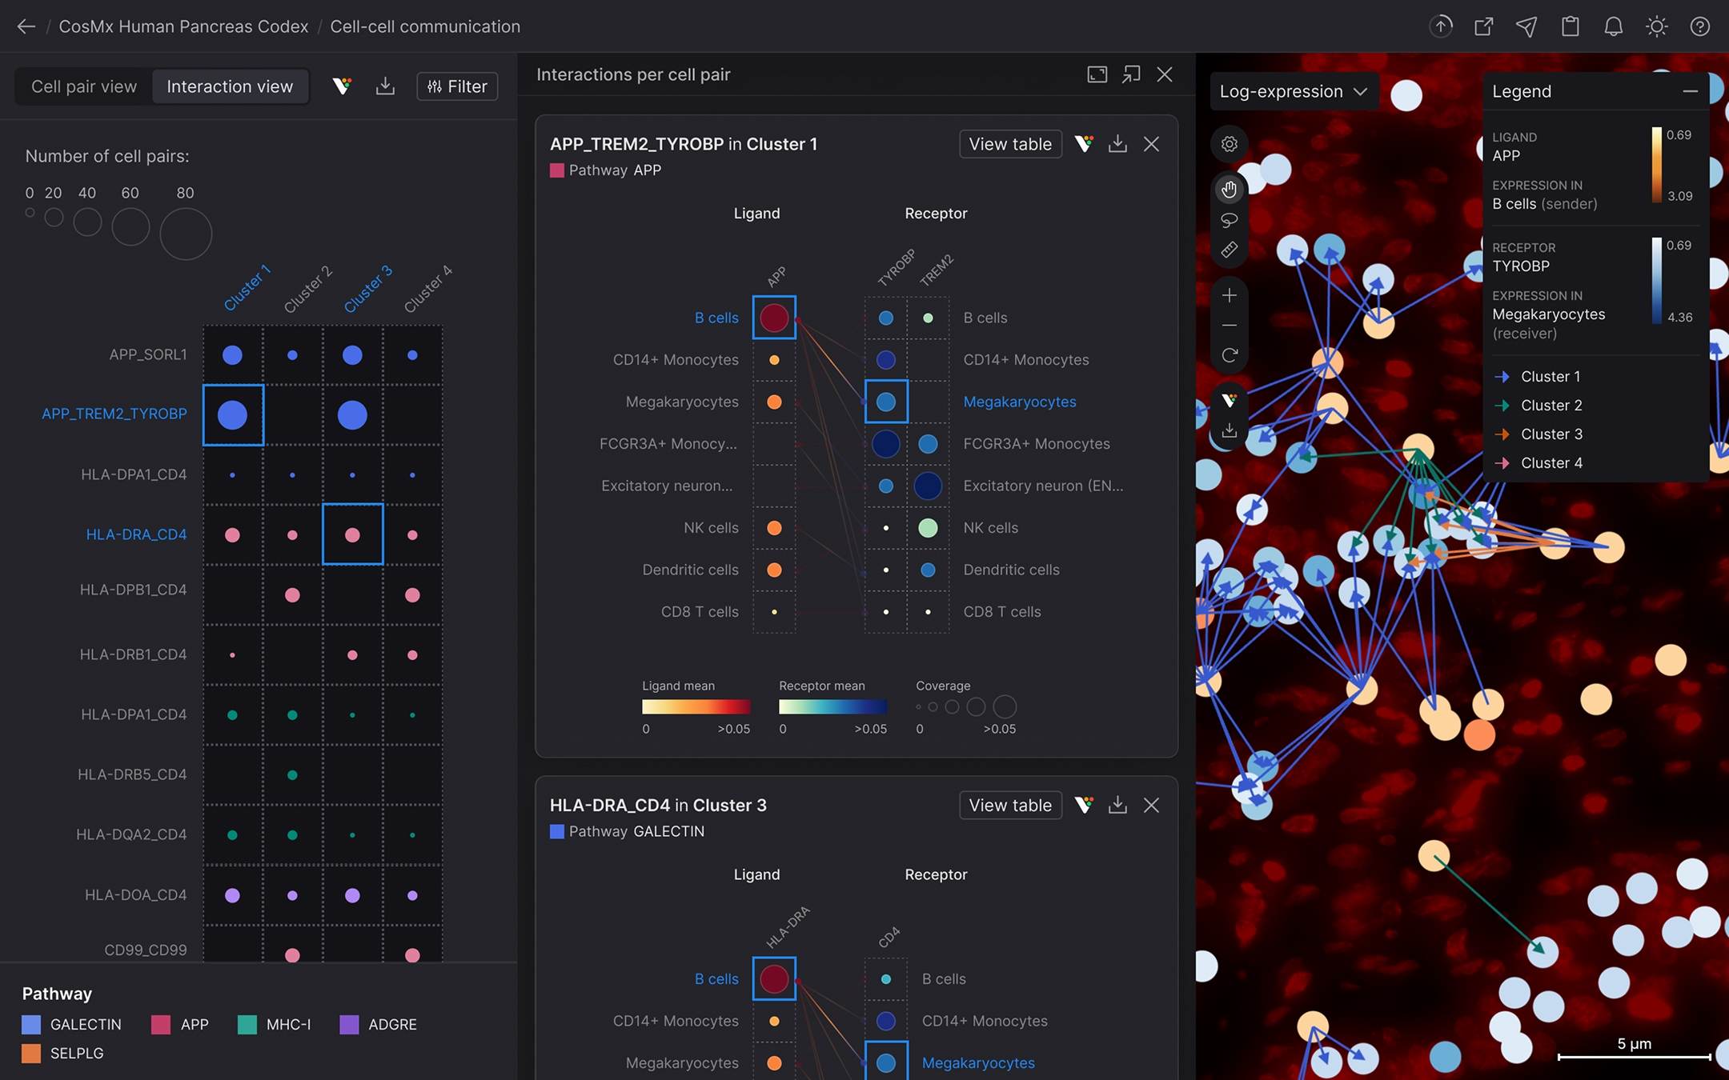
Task: Open CosMx Human Pancreas Codex breadcrumb
Action: (183, 26)
